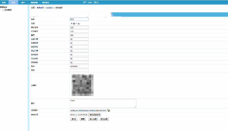Image resolution: width=228 pixels, height=131 pixels.
Task: Click the file picker icon beside 证书照片
Action: tap(109, 110)
